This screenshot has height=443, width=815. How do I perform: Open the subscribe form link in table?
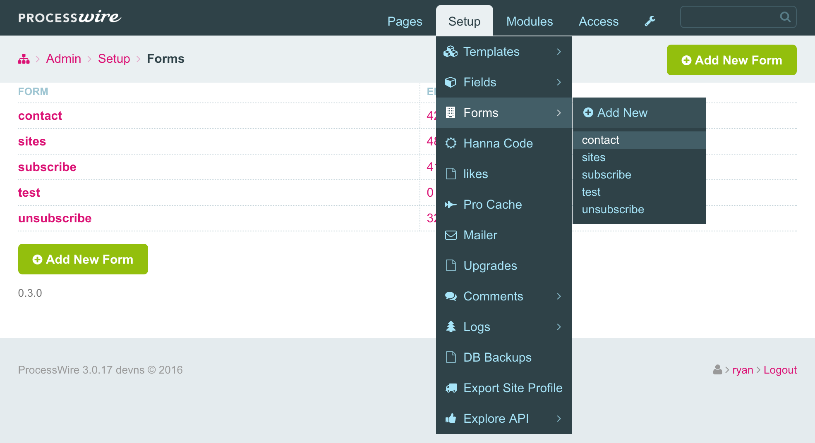47,167
